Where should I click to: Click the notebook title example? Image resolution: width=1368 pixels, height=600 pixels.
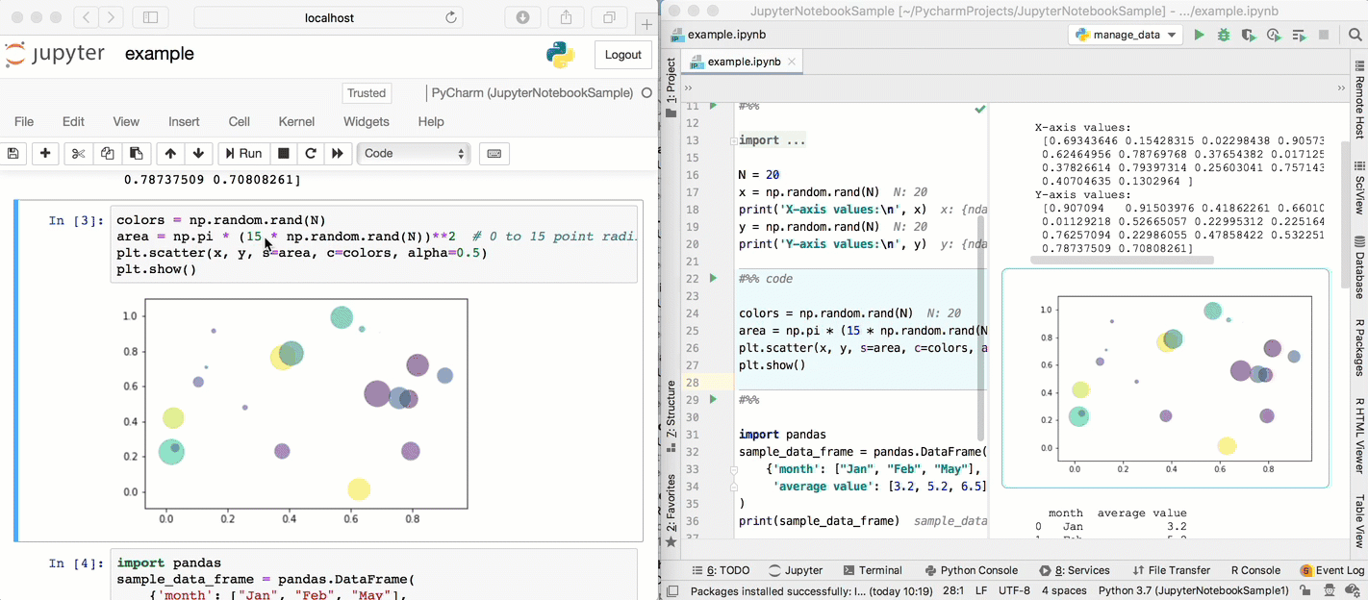(x=160, y=54)
